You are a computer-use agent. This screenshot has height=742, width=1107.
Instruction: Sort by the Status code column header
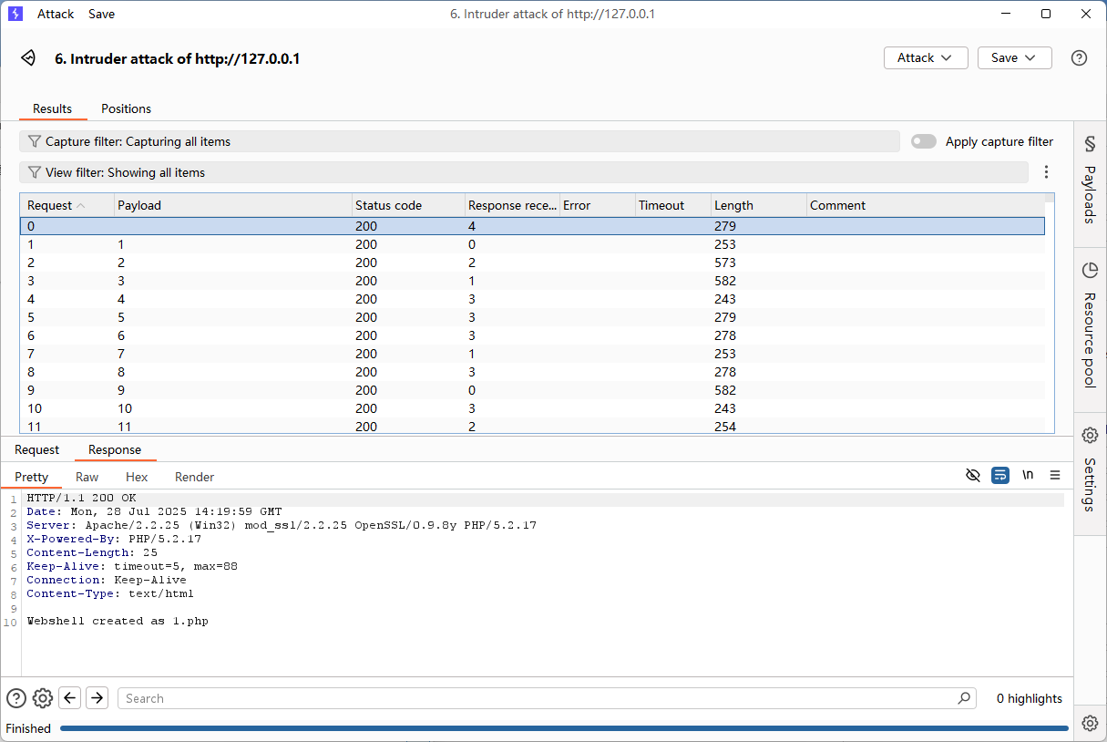(x=408, y=205)
